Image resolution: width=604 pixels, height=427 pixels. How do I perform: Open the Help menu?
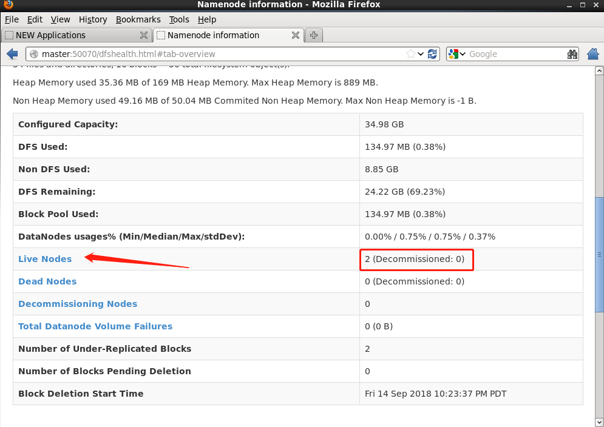pos(207,19)
